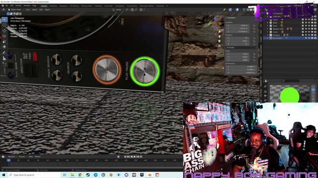Toggle viewport overlays button in header
318x178 pixels.
click(x=237, y=10)
